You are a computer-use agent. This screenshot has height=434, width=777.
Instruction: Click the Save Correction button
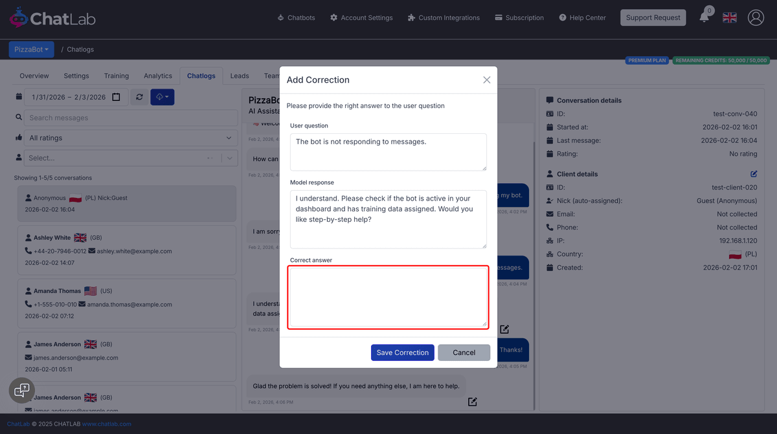402,353
